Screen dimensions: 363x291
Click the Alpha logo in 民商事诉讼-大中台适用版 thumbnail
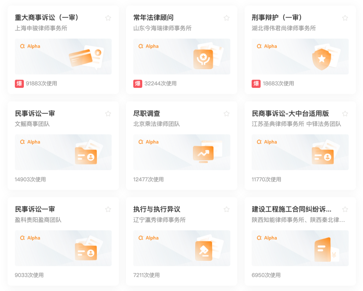tap(267, 142)
